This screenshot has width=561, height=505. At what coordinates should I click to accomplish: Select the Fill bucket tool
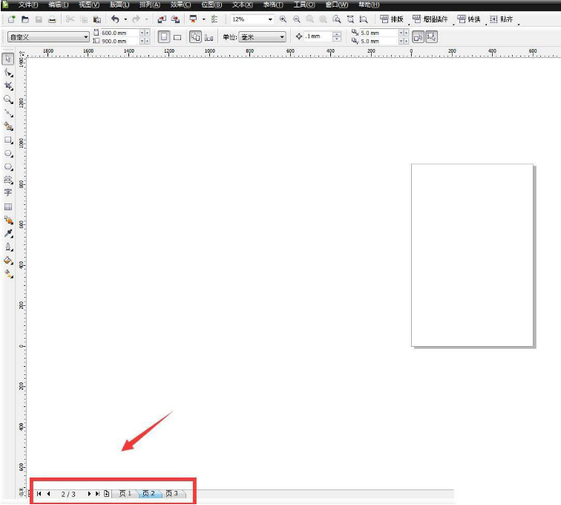(x=8, y=261)
